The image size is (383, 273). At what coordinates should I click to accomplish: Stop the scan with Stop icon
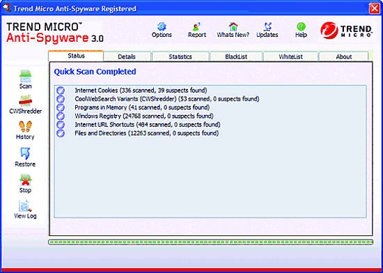point(25,180)
